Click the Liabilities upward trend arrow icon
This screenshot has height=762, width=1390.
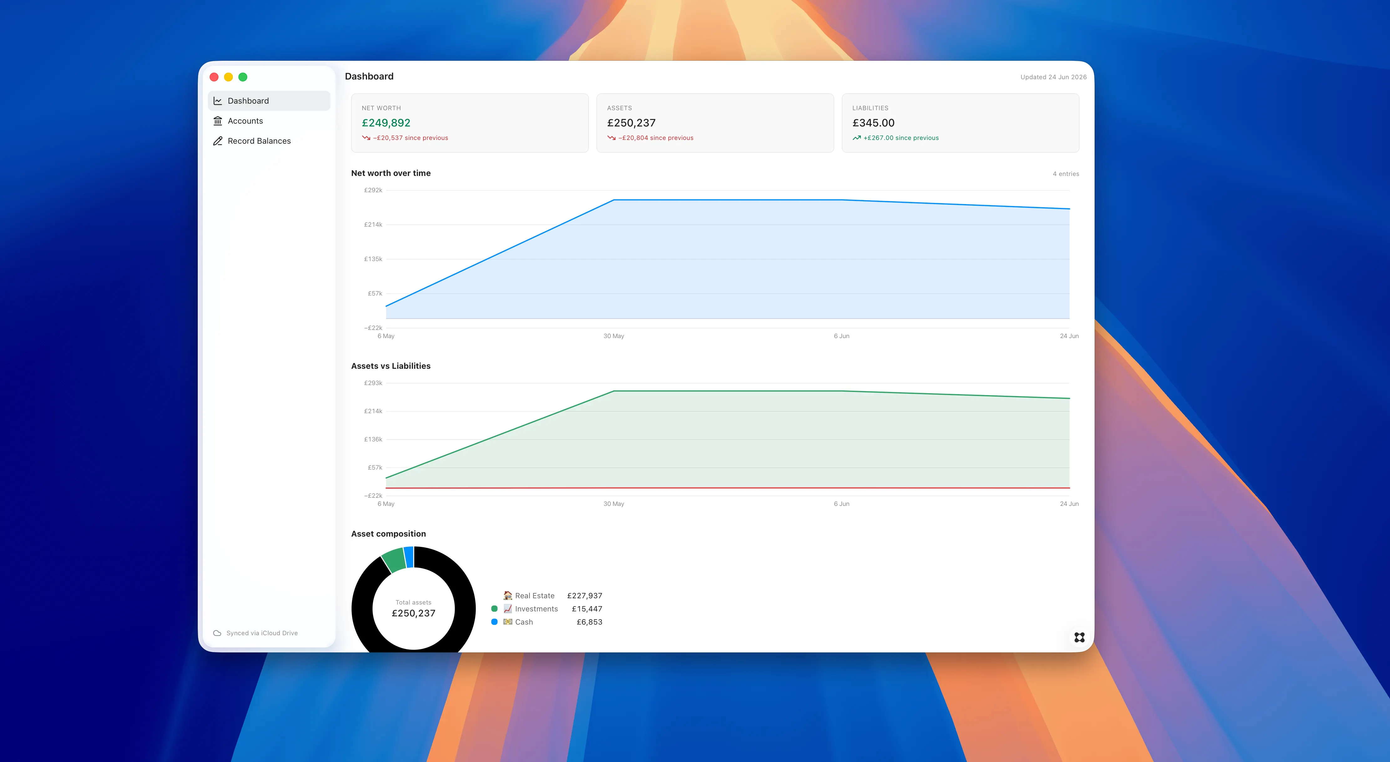(x=857, y=138)
